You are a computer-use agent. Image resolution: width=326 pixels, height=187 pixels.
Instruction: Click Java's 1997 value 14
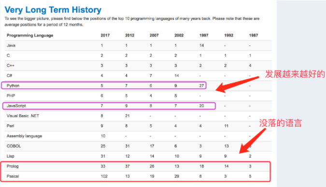(x=201, y=45)
